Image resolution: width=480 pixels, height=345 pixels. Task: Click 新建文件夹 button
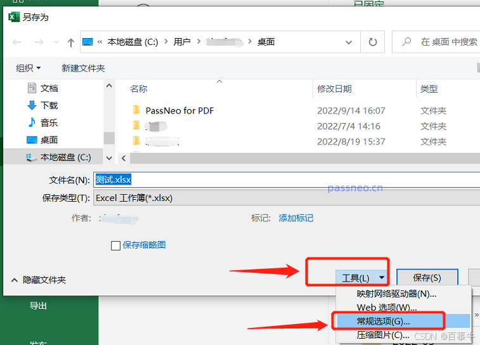(x=83, y=68)
